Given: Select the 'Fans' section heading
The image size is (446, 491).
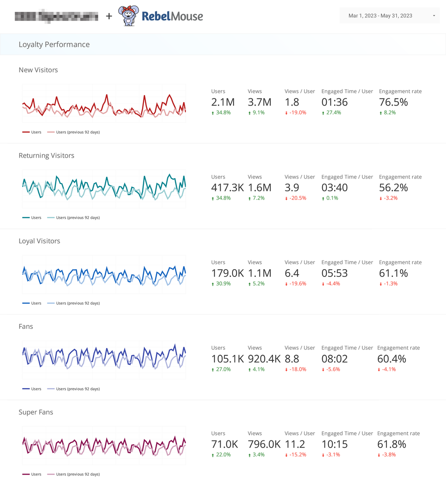Looking at the screenshot, I should pyautogui.click(x=26, y=326).
